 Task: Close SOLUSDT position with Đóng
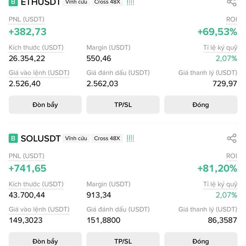[x=201, y=239]
